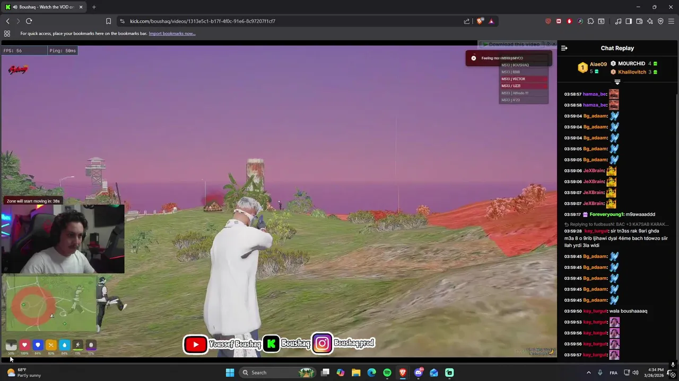Click the Import bookmarks now link
Image resolution: width=679 pixels, height=381 pixels.
[172, 33]
